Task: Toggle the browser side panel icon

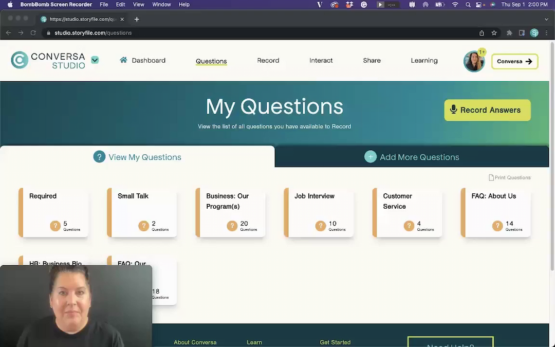Action: click(522, 33)
